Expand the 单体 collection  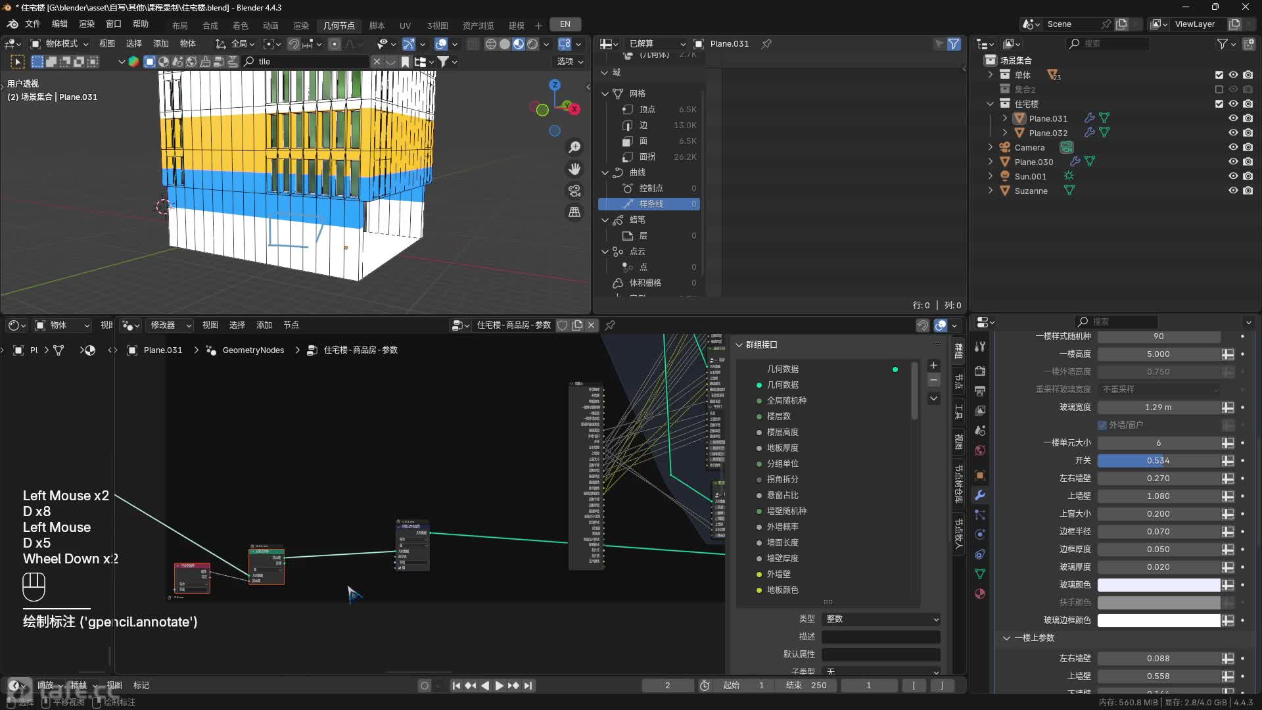click(991, 75)
